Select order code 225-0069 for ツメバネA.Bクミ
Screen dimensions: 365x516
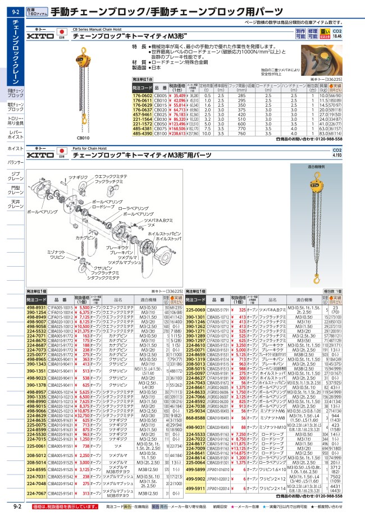click(x=195, y=310)
